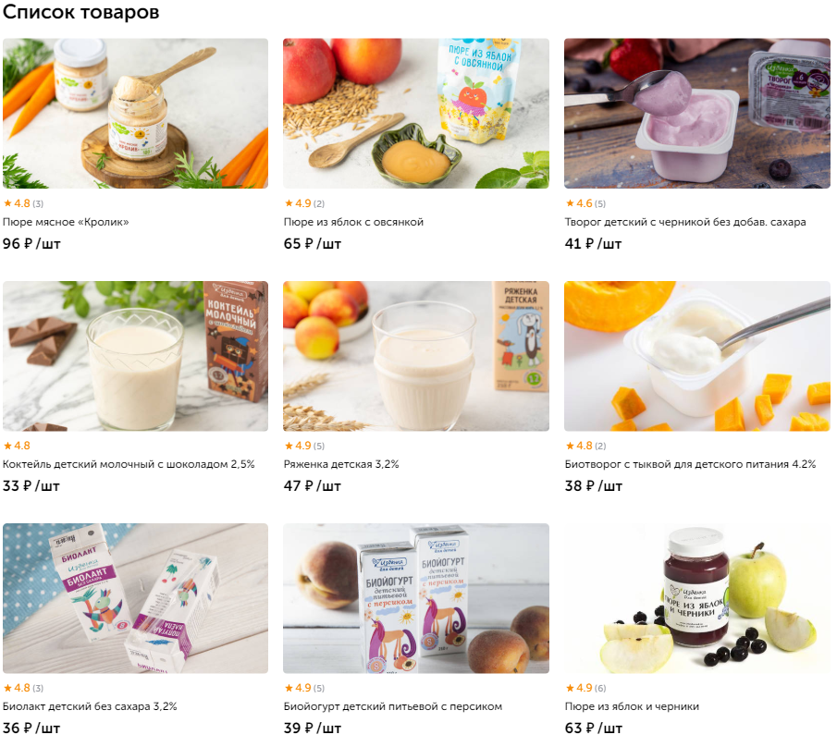Open 'Биолакт детский без сахара 3,2%' link
837x747 pixels.
click(90, 706)
